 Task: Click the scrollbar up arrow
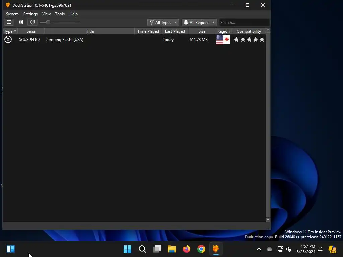point(268,30)
